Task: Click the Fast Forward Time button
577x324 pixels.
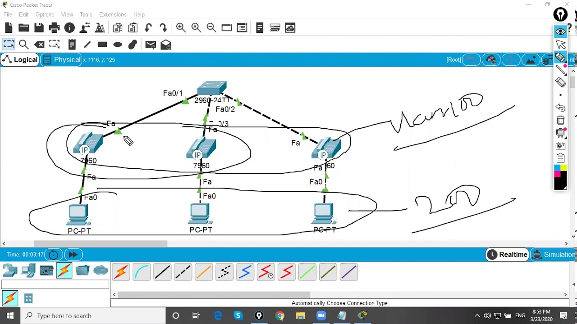Action: pos(73,255)
